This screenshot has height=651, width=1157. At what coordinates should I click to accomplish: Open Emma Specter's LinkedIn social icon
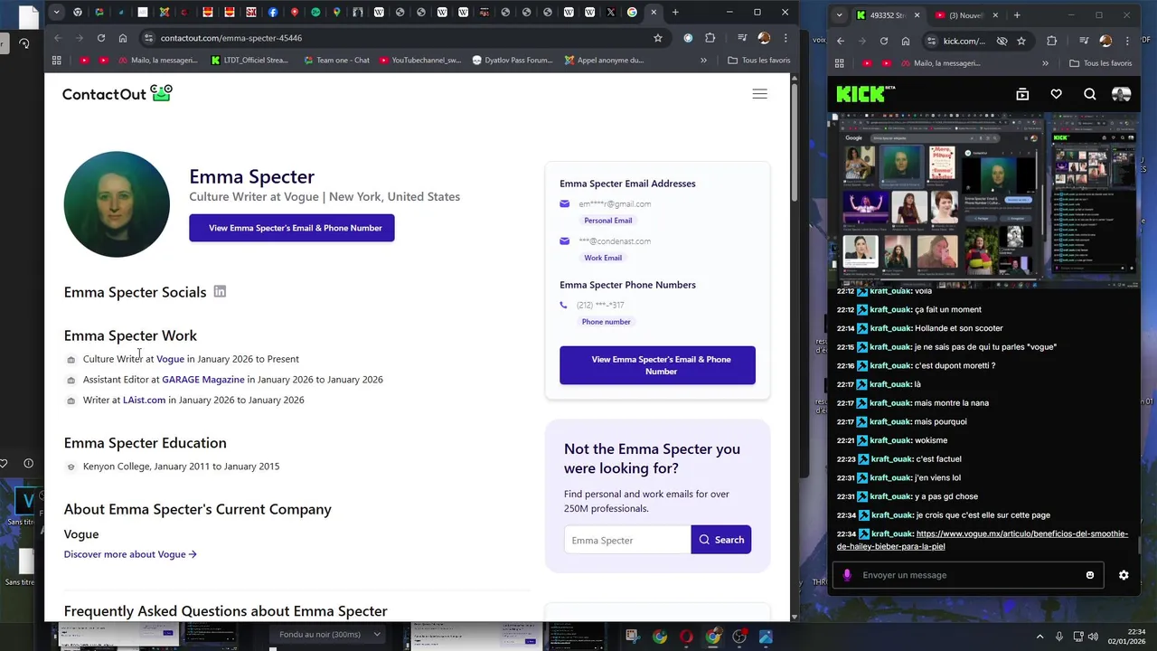220,291
